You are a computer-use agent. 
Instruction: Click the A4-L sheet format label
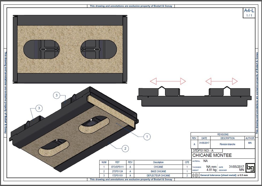tap(249, 11)
